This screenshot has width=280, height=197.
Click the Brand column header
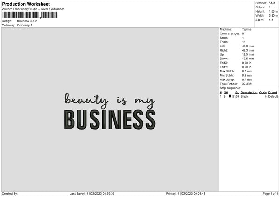[x=273, y=92]
